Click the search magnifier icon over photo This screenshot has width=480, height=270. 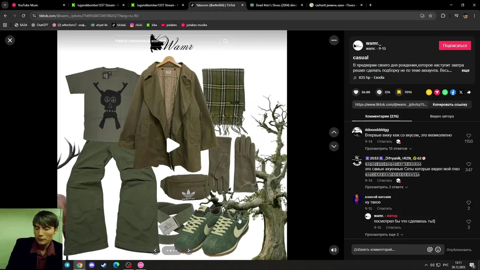tap(225, 41)
